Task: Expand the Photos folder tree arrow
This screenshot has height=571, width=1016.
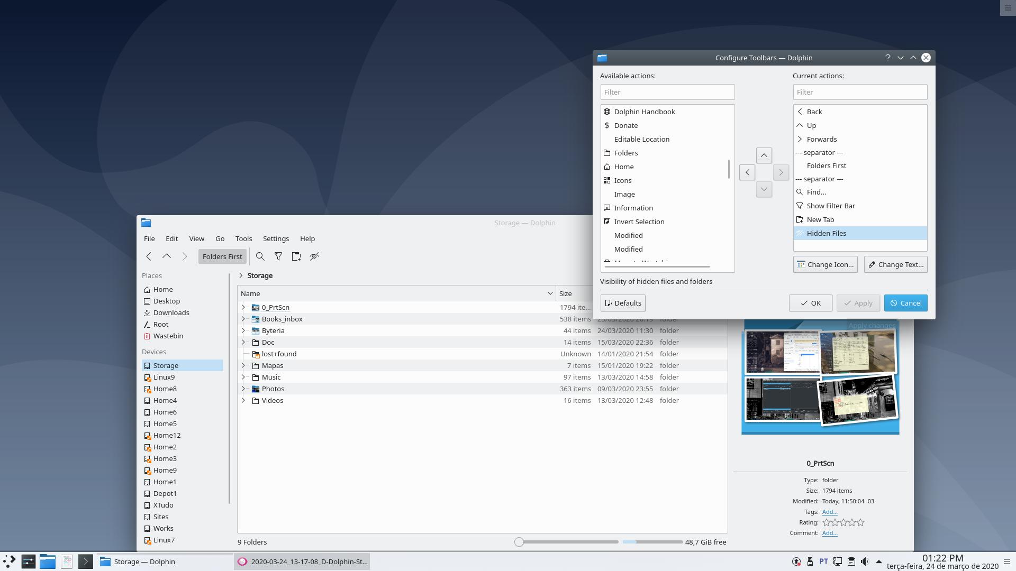Action: point(243,389)
